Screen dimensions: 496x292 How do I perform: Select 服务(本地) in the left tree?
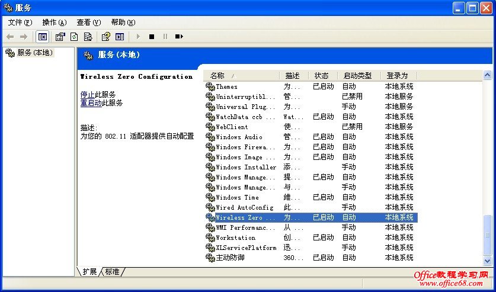point(35,53)
